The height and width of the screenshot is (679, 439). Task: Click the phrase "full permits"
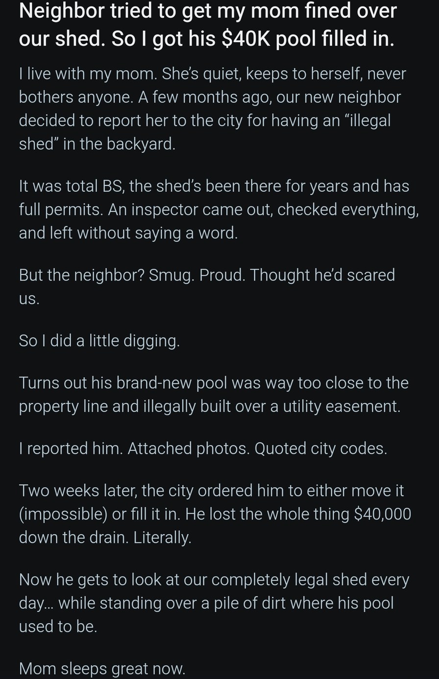(x=61, y=210)
